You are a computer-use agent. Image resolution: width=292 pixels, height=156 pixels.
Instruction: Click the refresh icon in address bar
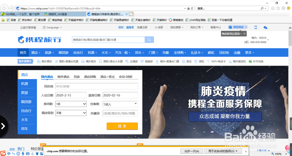pos(192,8)
